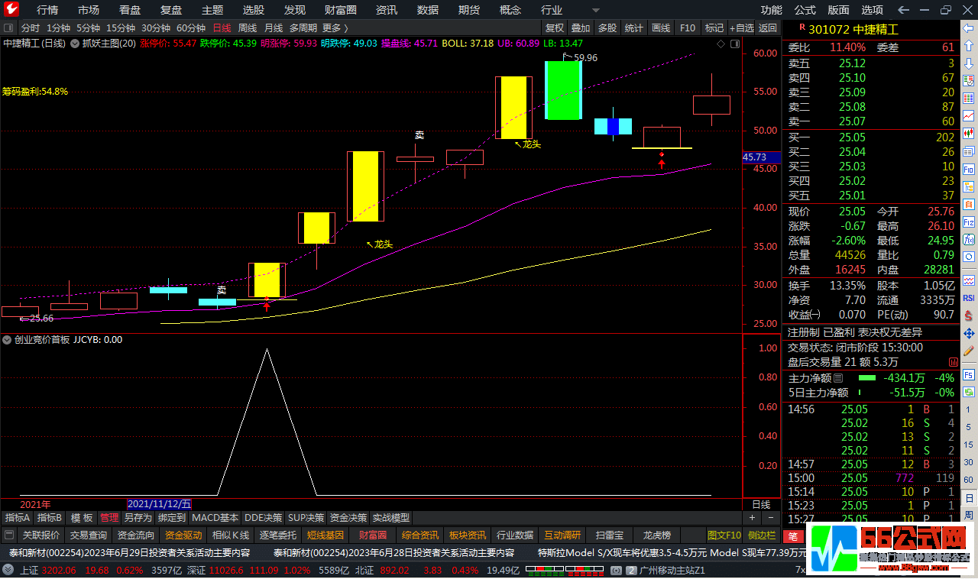The height and width of the screenshot is (579, 978).
Task: Click the 叠加 toolbar button
Action: (x=581, y=27)
